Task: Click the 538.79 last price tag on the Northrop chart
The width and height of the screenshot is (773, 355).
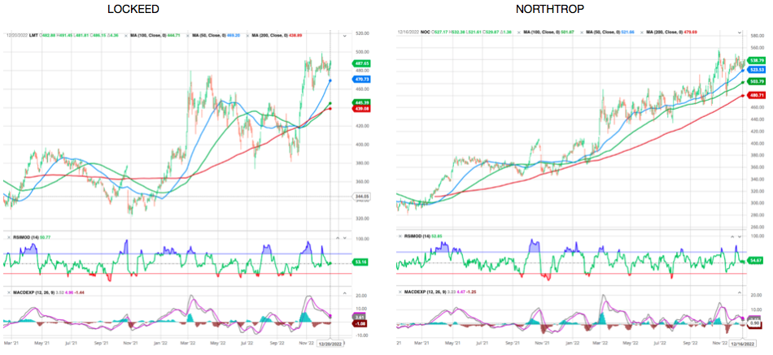Action: tap(756, 60)
